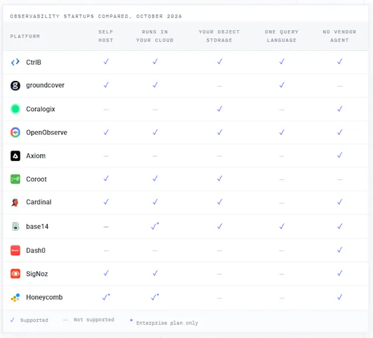Screen dimensions: 373x338
Task: Click Cardinal's Self Host checkmark
Action: (106, 202)
